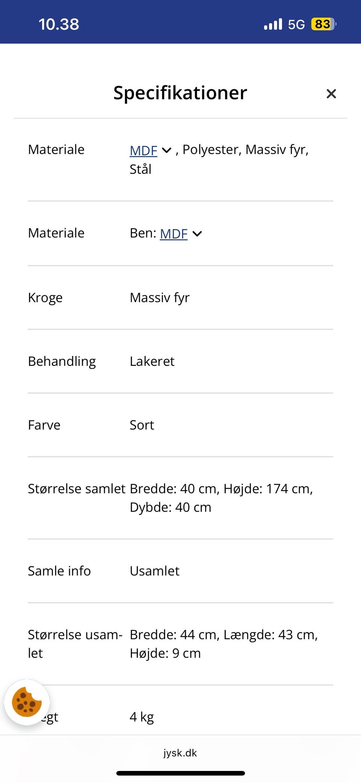
Task: Select the Specifikationer header tab
Action: click(x=180, y=93)
